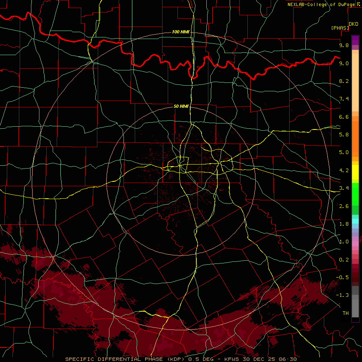Viewport: 362px width, 362px height.
Task: Select the 5.8 scale value
Action: point(344,135)
